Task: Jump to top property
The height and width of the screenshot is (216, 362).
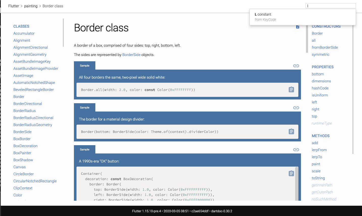Action: tap(314, 116)
